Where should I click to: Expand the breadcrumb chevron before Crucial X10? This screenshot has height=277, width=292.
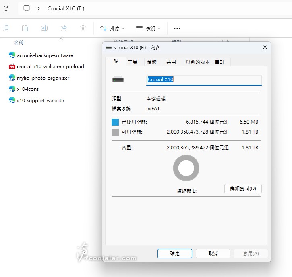tap(39, 8)
